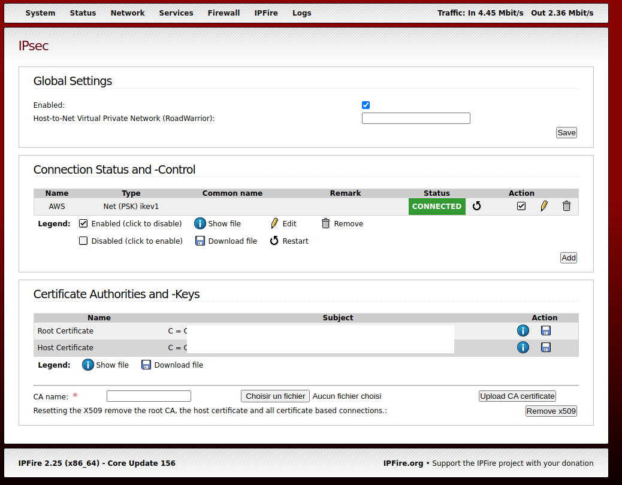Click the Common name column header

233,193
